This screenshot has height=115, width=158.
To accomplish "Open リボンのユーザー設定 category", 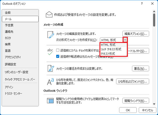I will coord(20,72).
